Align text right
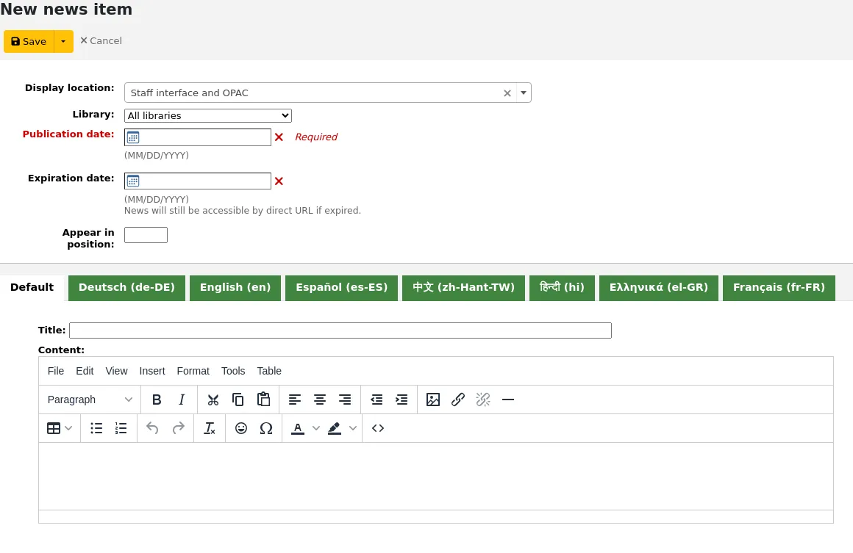Image resolution: width=853 pixels, height=553 pixels. 345,400
